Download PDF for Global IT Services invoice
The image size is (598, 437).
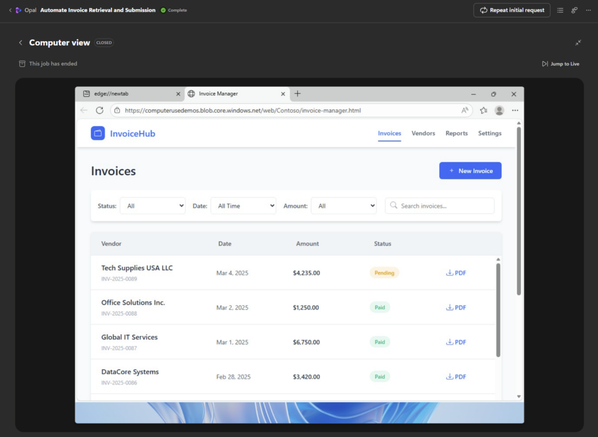tap(456, 342)
